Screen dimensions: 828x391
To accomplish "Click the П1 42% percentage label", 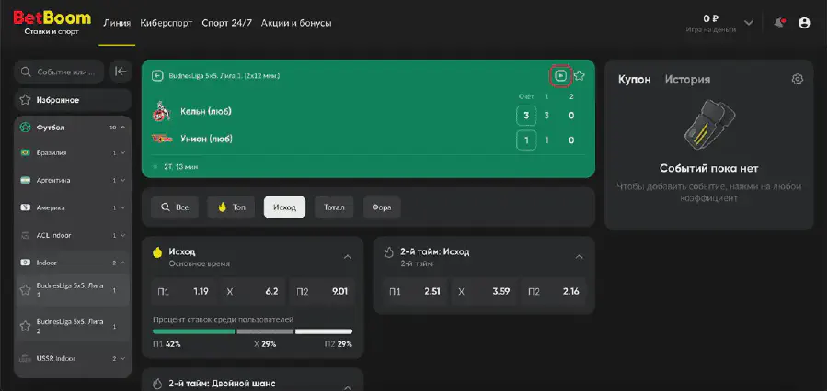I will click(167, 344).
